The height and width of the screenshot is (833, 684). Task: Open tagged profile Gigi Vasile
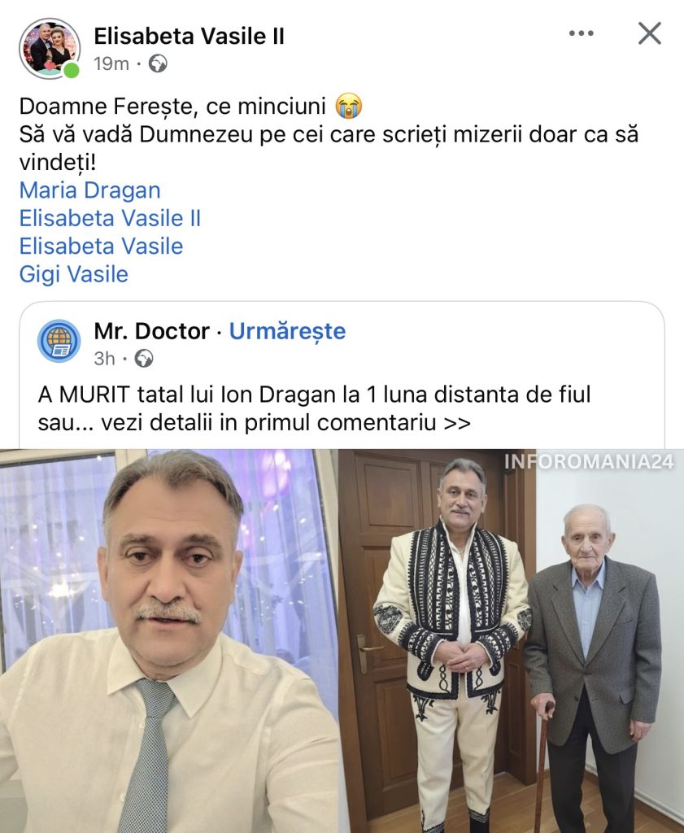click(73, 274)
